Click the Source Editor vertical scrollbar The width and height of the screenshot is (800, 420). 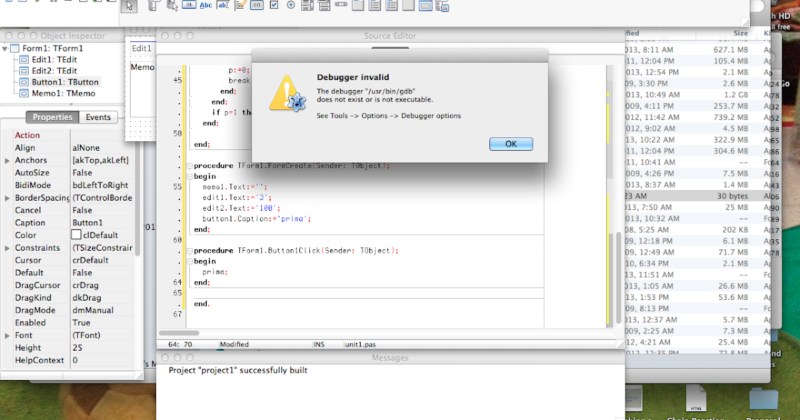pos(619,277)
